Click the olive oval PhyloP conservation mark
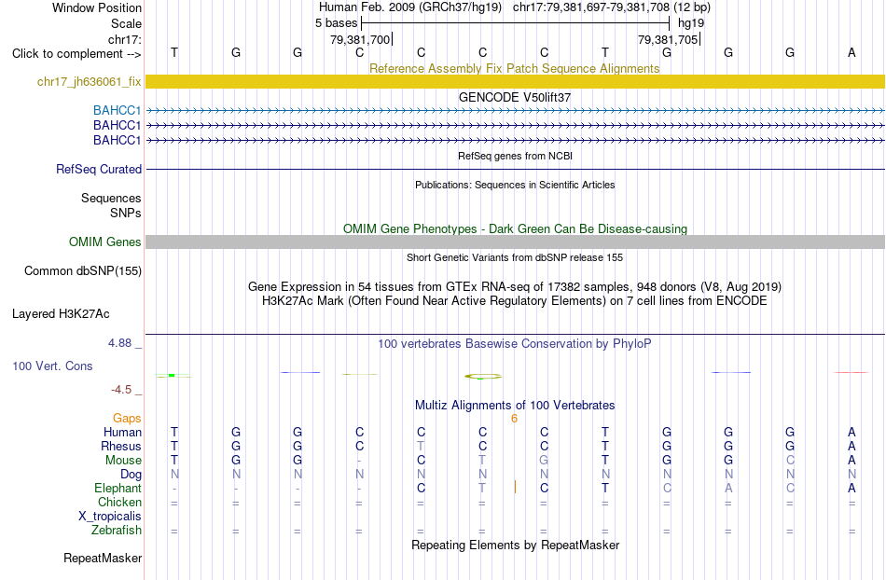The width and height of the screenshot is (886, 580). pyautogui.click(x=482, y=376)
